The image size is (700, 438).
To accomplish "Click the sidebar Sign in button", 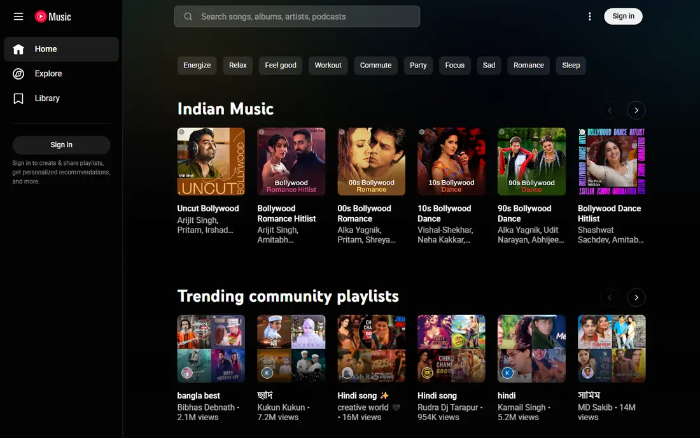I will click(x=61, y=145).
